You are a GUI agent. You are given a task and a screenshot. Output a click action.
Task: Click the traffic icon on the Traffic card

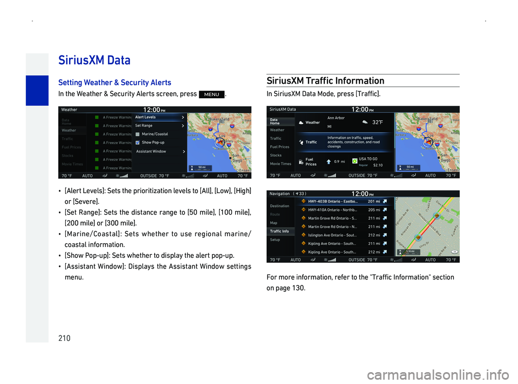tap(301, 142)
